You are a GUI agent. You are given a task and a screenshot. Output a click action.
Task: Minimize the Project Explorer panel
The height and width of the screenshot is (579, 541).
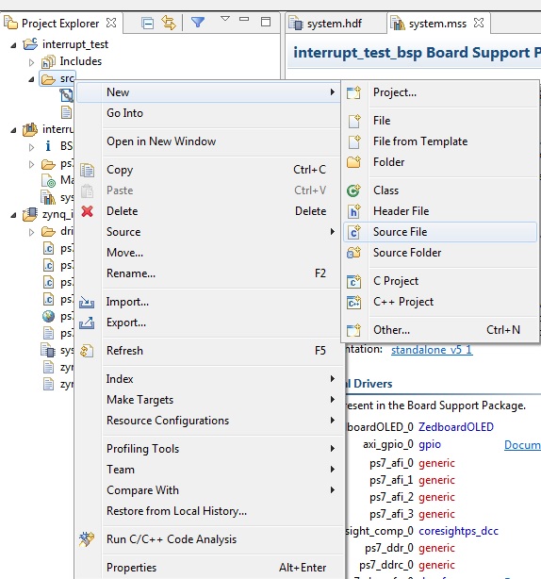[244, 19]
